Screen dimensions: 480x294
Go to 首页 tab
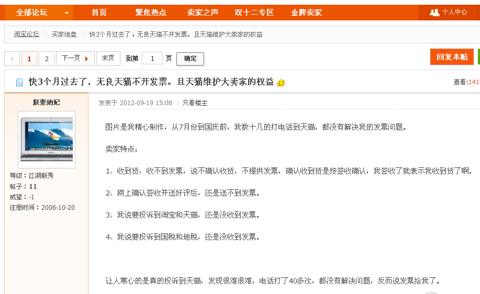coord(99,13)
